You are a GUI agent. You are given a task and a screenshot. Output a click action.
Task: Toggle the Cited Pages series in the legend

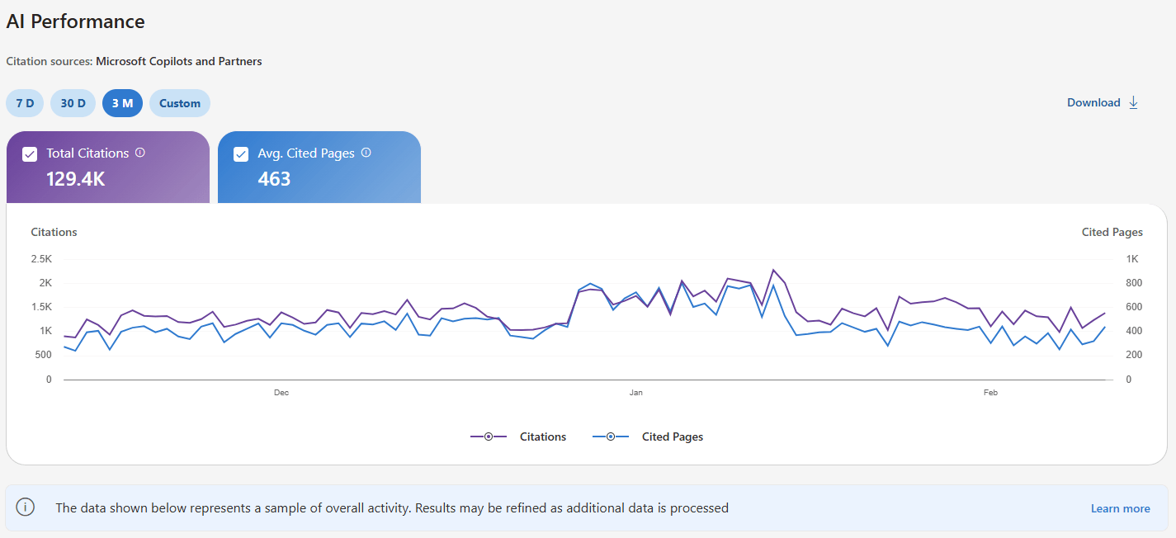[673, 437]
